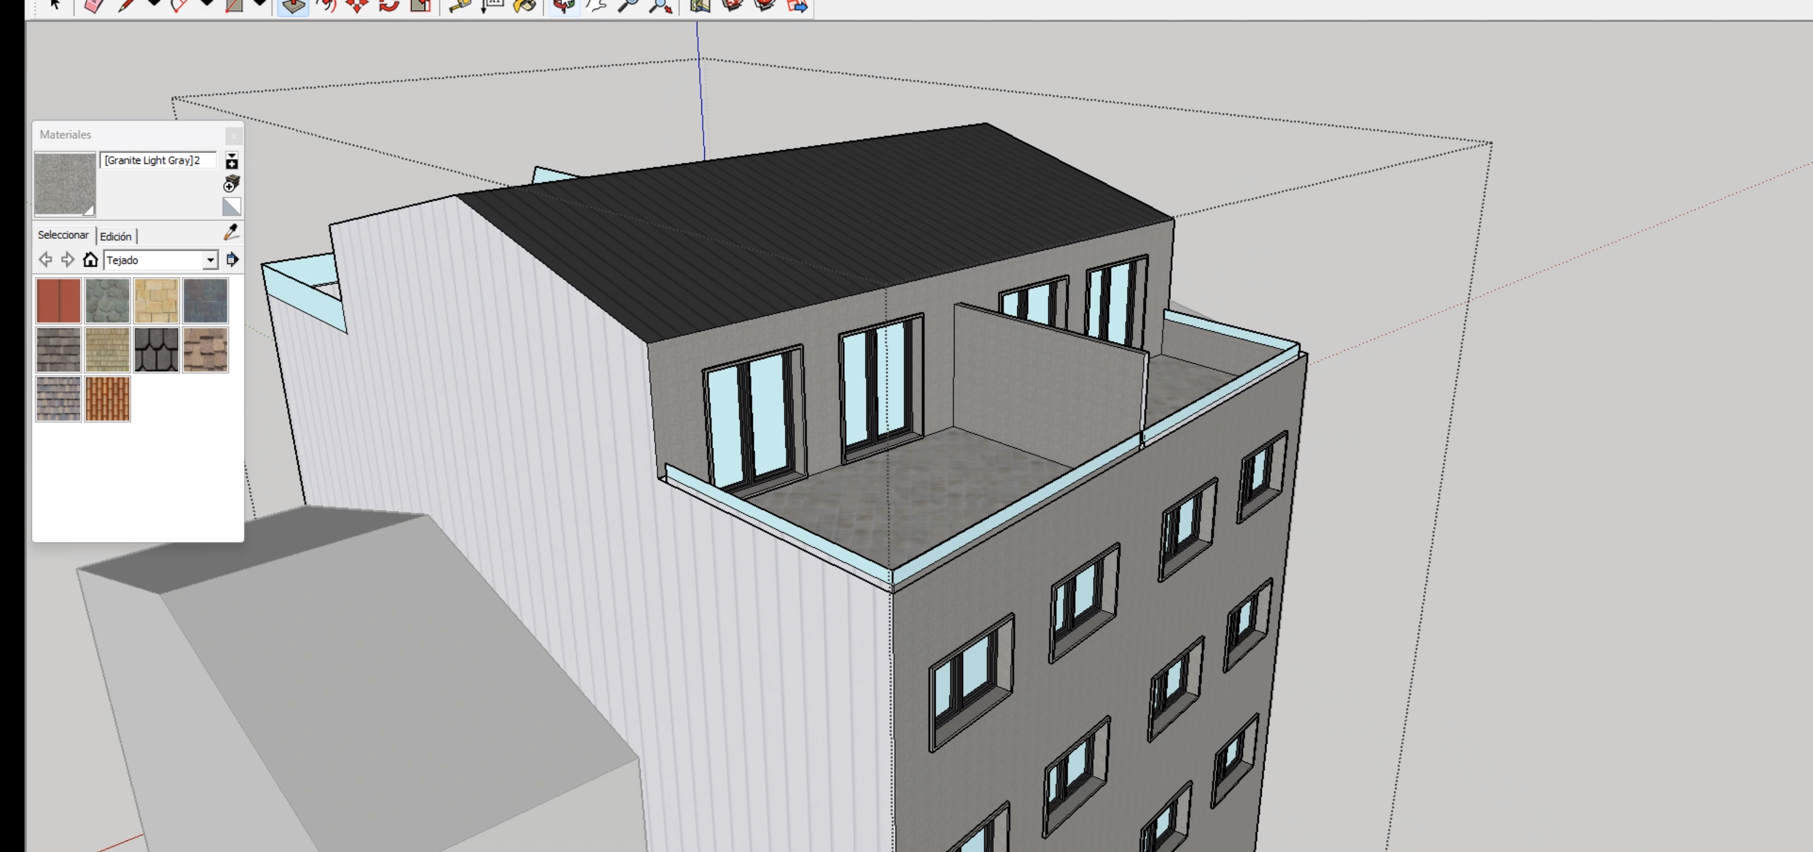Set material to default paint icon

[231, 207]
